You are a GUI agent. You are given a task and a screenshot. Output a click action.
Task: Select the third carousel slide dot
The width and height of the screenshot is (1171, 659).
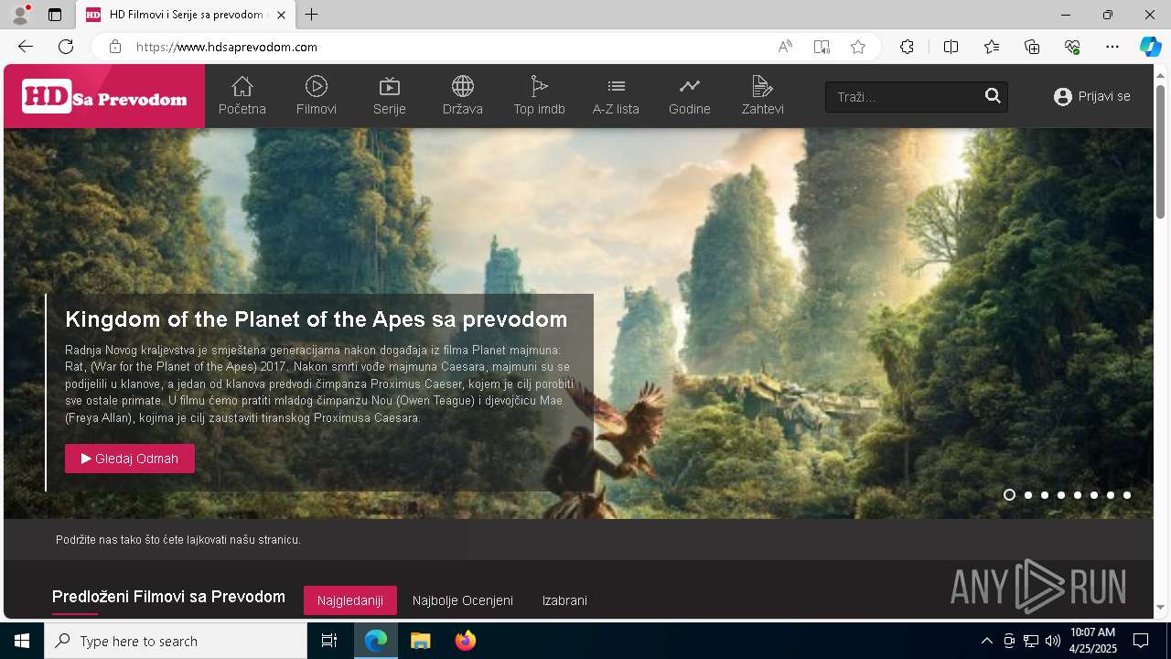(x=1045, y=495)
